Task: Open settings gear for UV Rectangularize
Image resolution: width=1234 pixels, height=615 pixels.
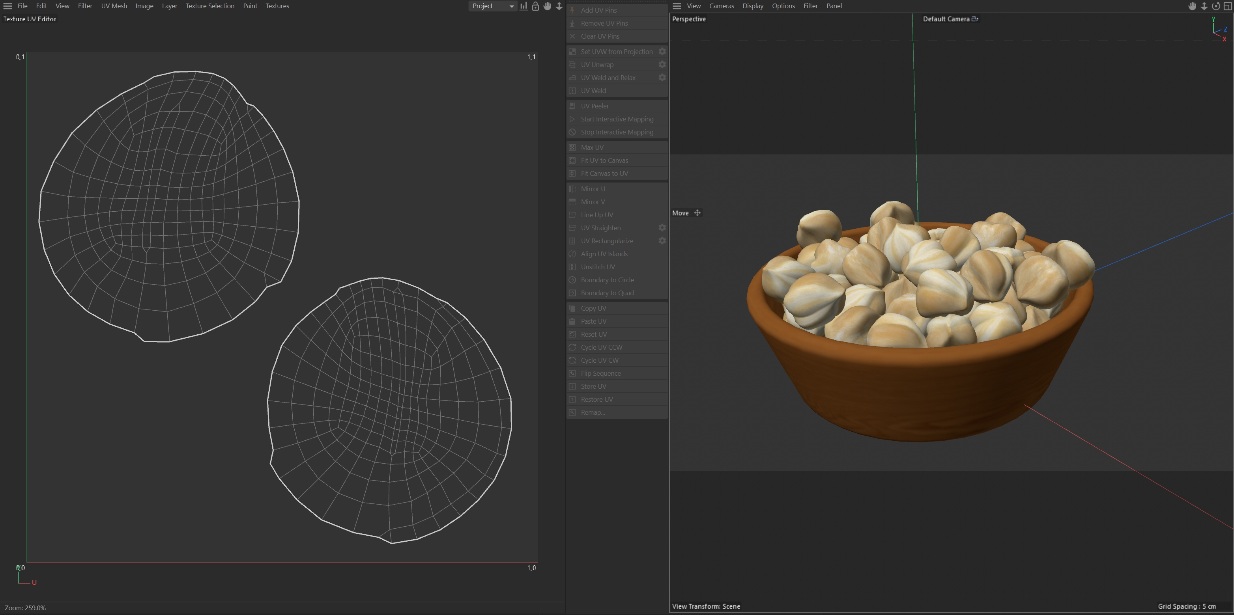Action: (x=662, y=241)
